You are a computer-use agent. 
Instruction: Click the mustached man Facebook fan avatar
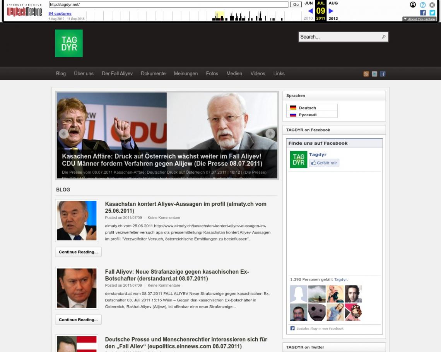(299, 312)
